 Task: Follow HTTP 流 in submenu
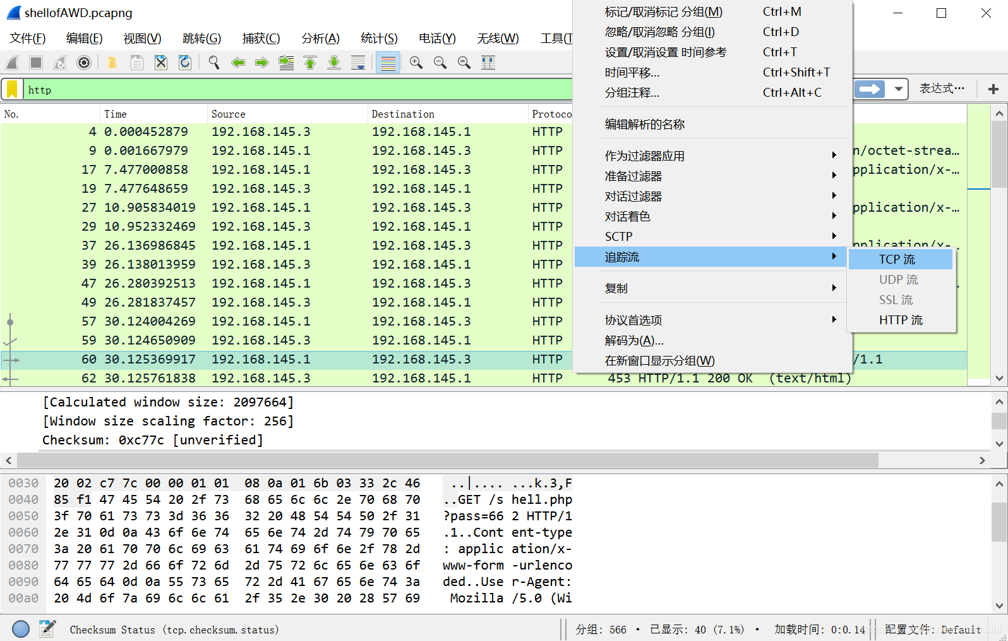pos(901,320)
